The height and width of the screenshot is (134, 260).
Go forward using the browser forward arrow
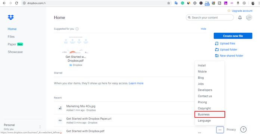point(10,3)
